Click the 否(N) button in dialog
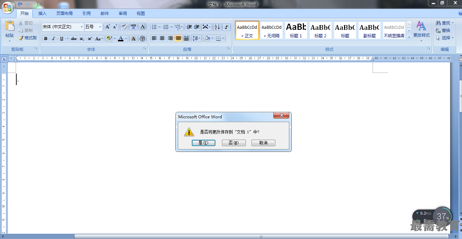Image resolution: width=462 pixels, height=239 pixels. coord(234,143)
